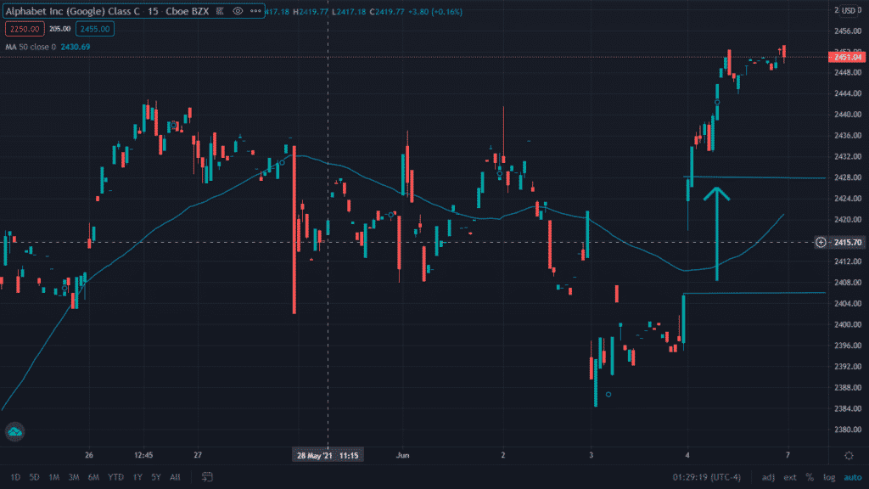Screen dimensions: 869x489
Task: Enable percentage scale using the % icon
Action: pyautogui.click(x=810, y=477)
